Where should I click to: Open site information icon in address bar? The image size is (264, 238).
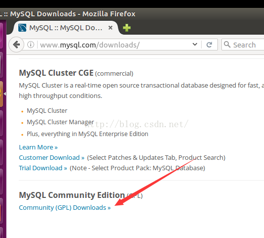click(x=31, y=45)
